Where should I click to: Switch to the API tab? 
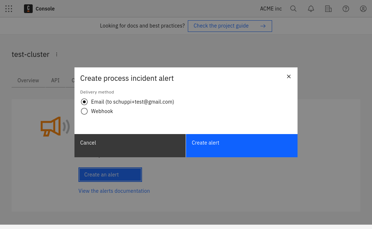tap(55, 80)
